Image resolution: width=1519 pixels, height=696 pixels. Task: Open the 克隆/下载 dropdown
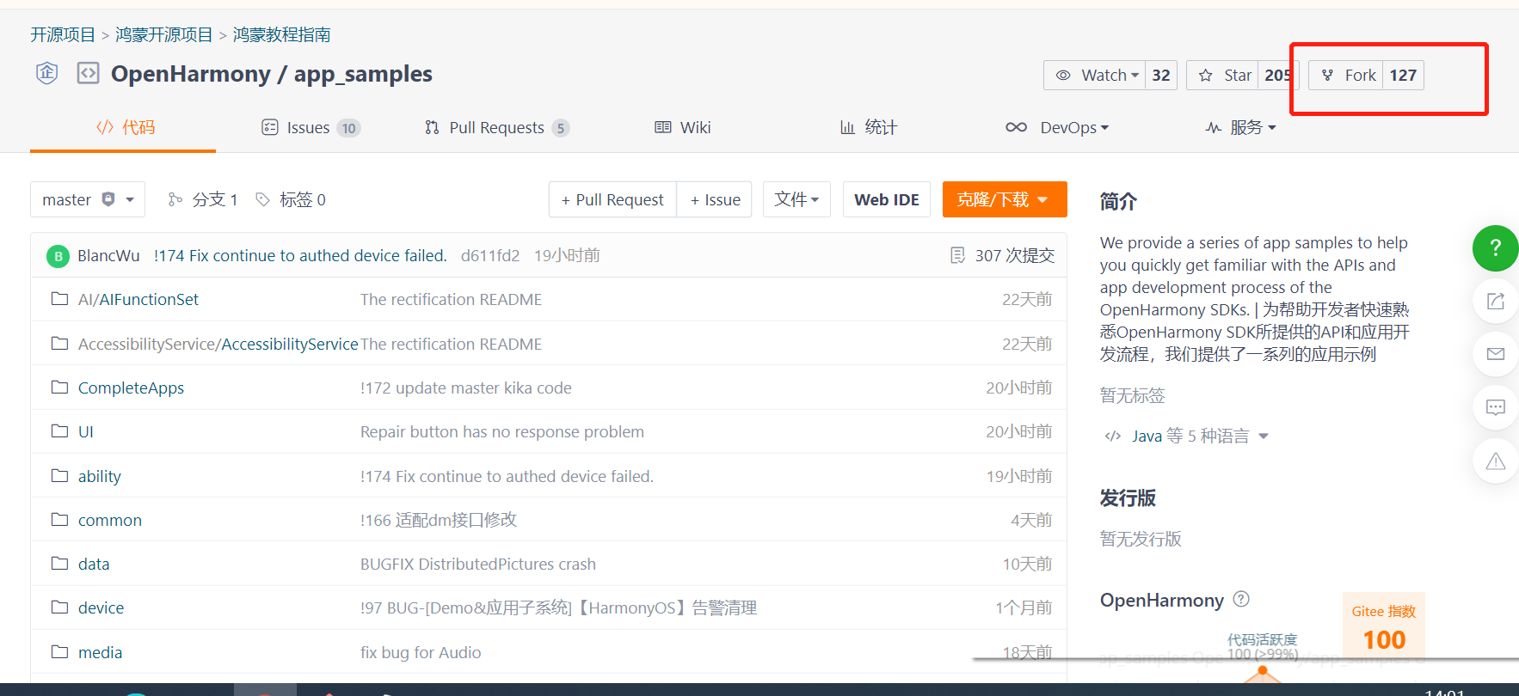(x=1005, y=199)
